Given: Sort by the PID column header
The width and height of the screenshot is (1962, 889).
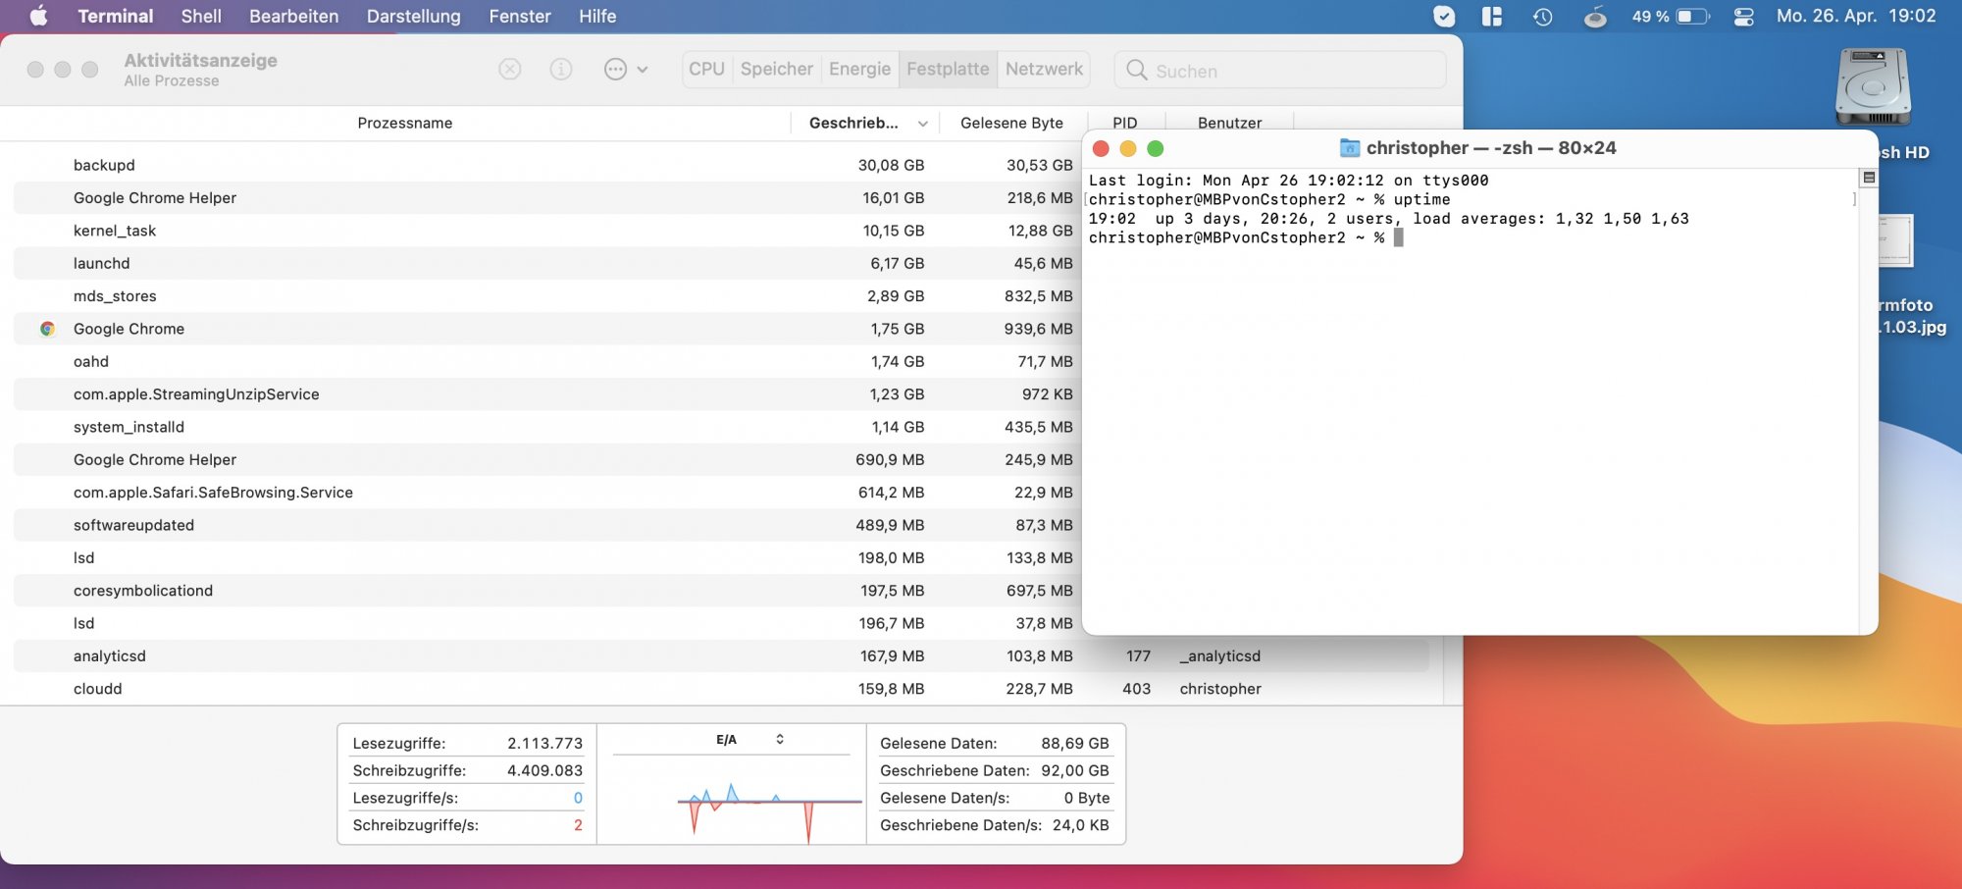Looking at the screenshot, I should 1125,122.
